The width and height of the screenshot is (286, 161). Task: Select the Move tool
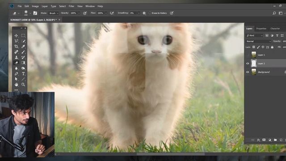16,36
